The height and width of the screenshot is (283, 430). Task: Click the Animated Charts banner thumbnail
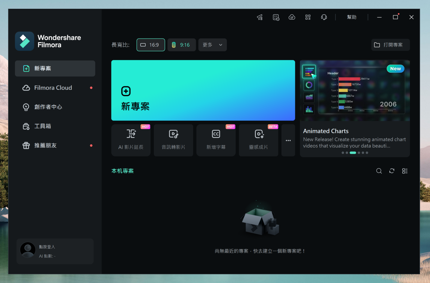[354, 91]
